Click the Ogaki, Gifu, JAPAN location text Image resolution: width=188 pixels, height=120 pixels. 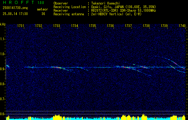pos(123,7)
